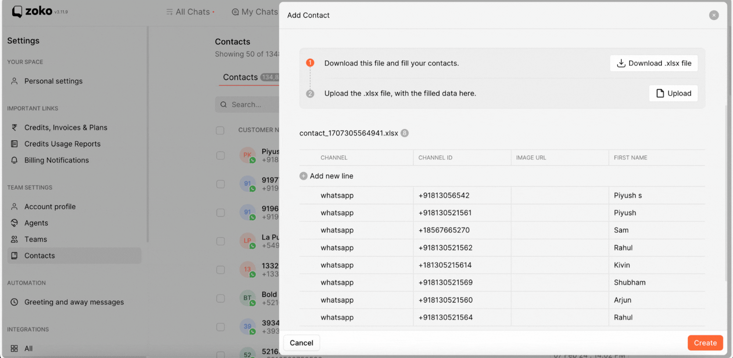Click the first name cell Sam
Screen dimensions: 733x358
point(657,230)
